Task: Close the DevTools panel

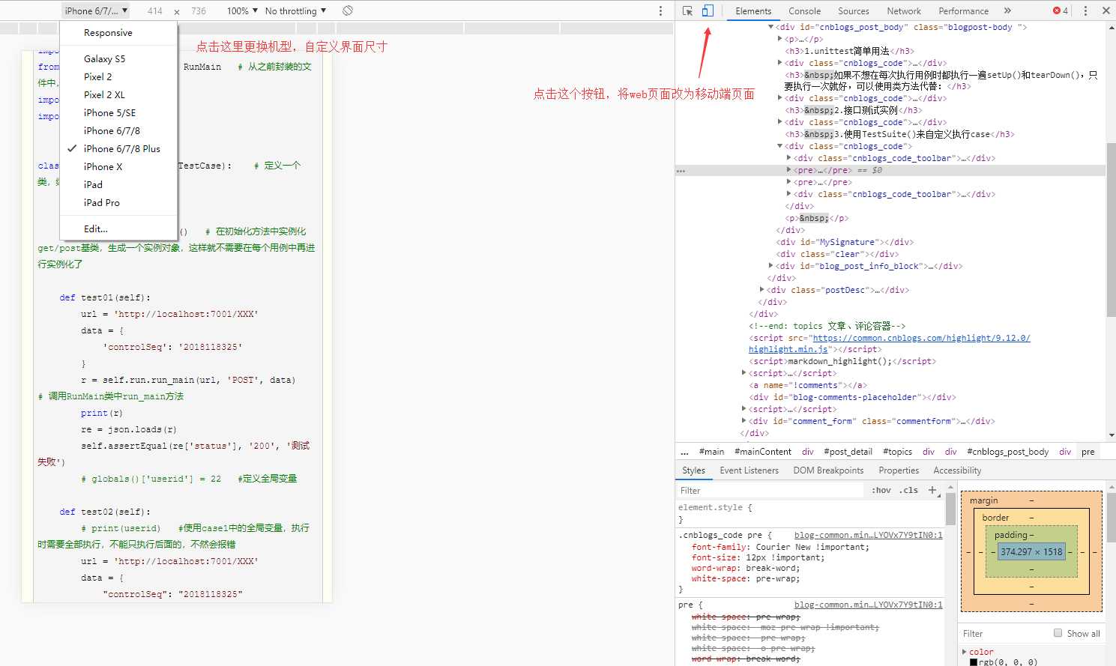Action: pos(1106,10)
